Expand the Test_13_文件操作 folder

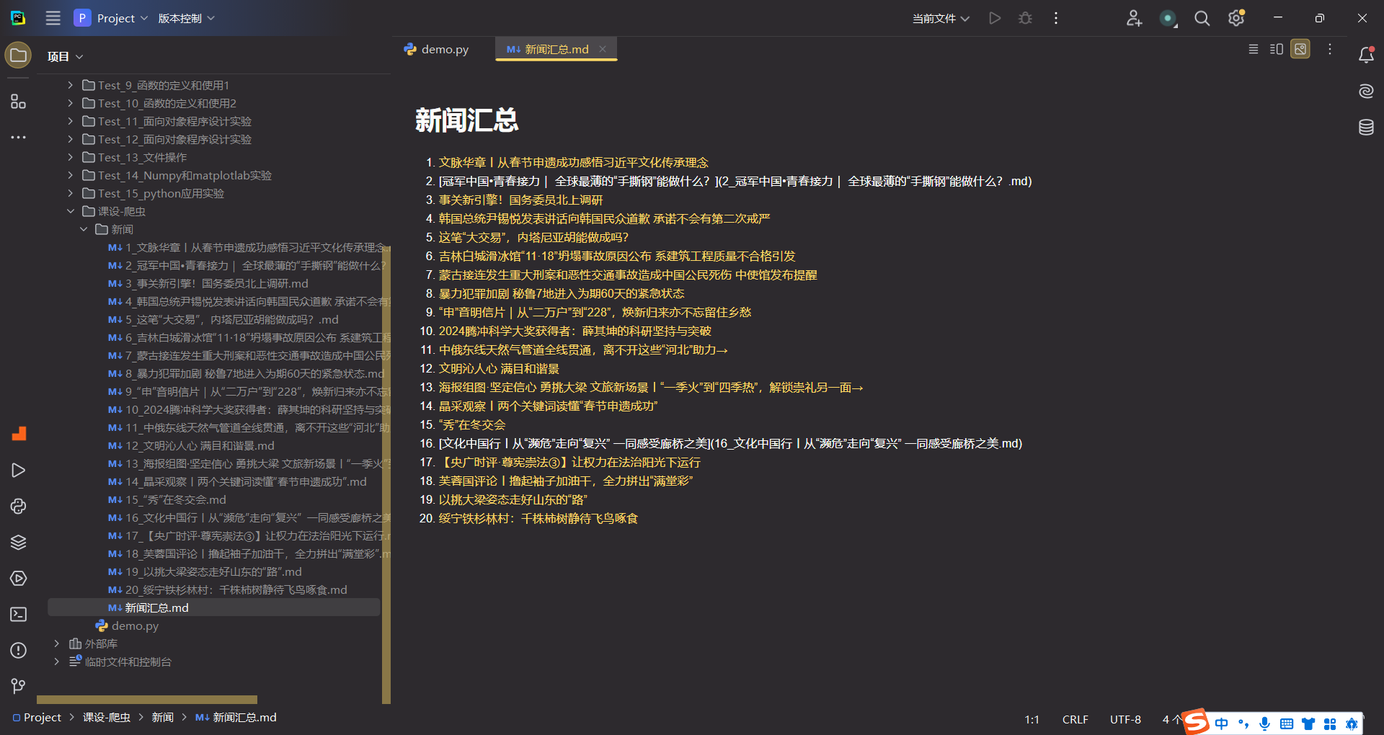[x=71, y=157]
